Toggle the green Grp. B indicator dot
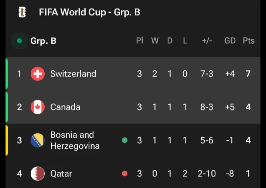The height and width of the screenshot is (188, 266). pos(19,41)
